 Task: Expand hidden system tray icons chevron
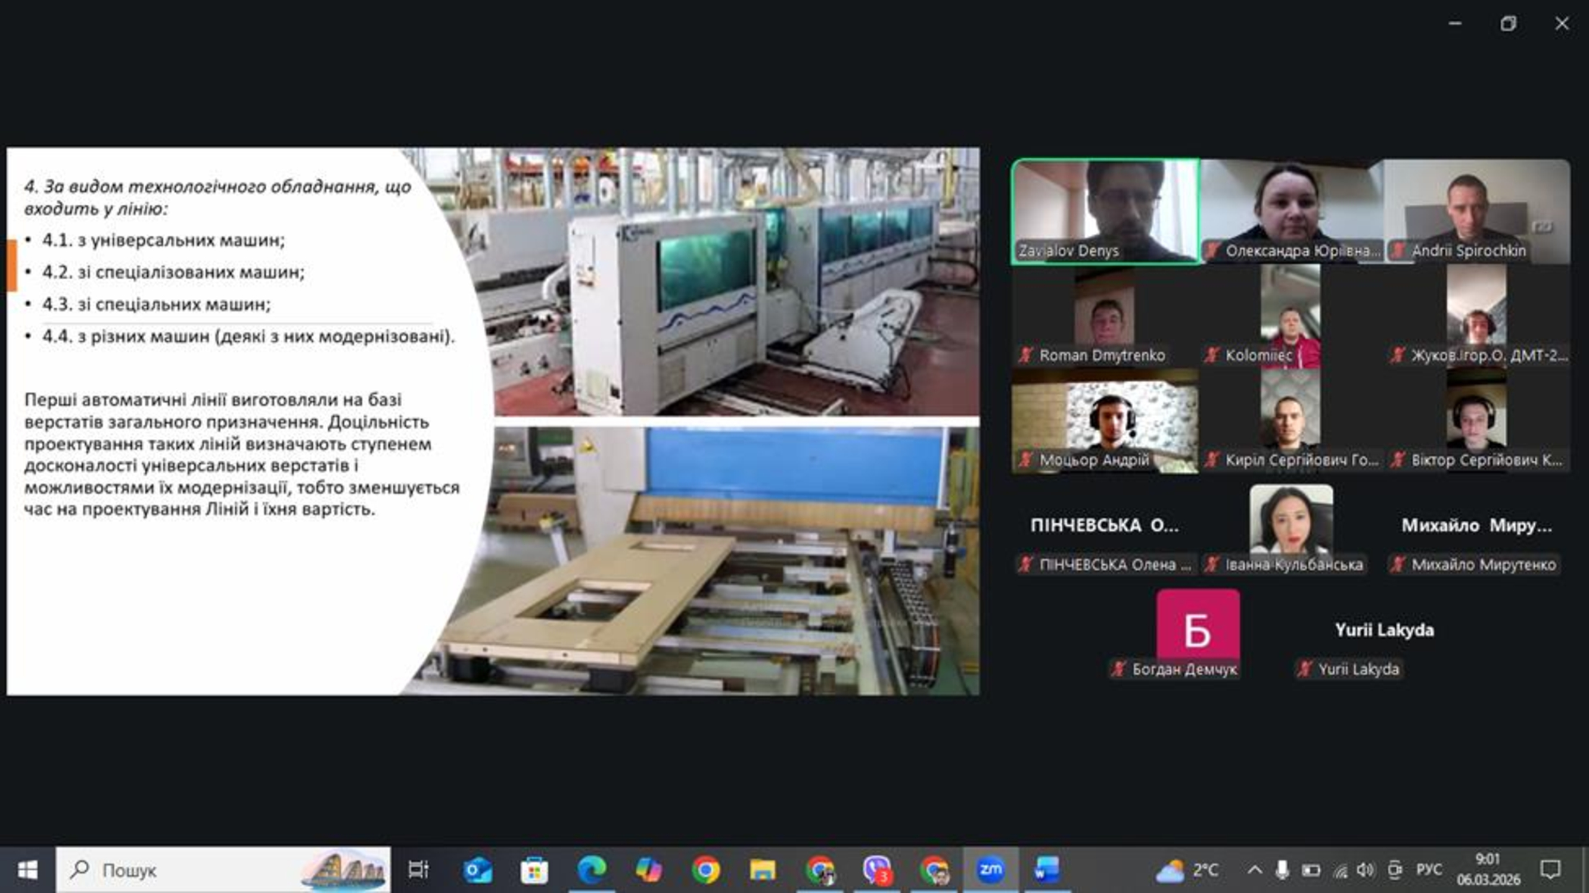tap(1254, 870)
